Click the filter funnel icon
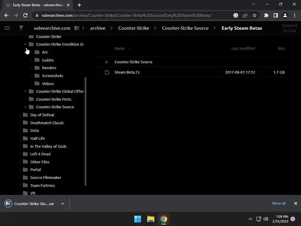The height and width of the screenshot is (226, 301). click(x=21, y=28)
